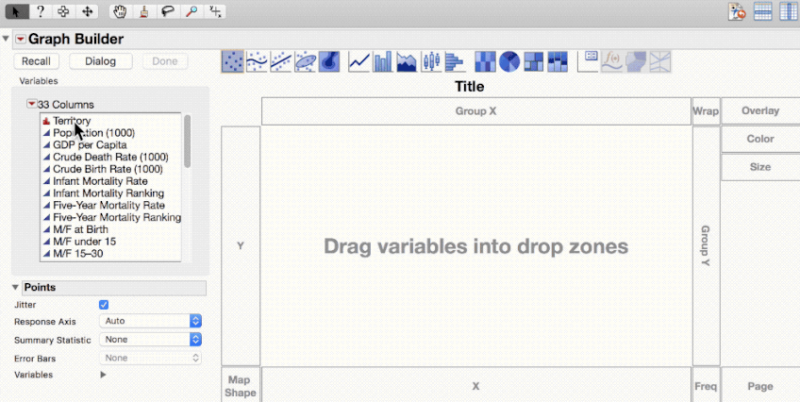The height and width of the screenshot is (402, 800).
Task: Choose the Box Plot element icon
Action: pyautogui.click(x=431, y=61)
